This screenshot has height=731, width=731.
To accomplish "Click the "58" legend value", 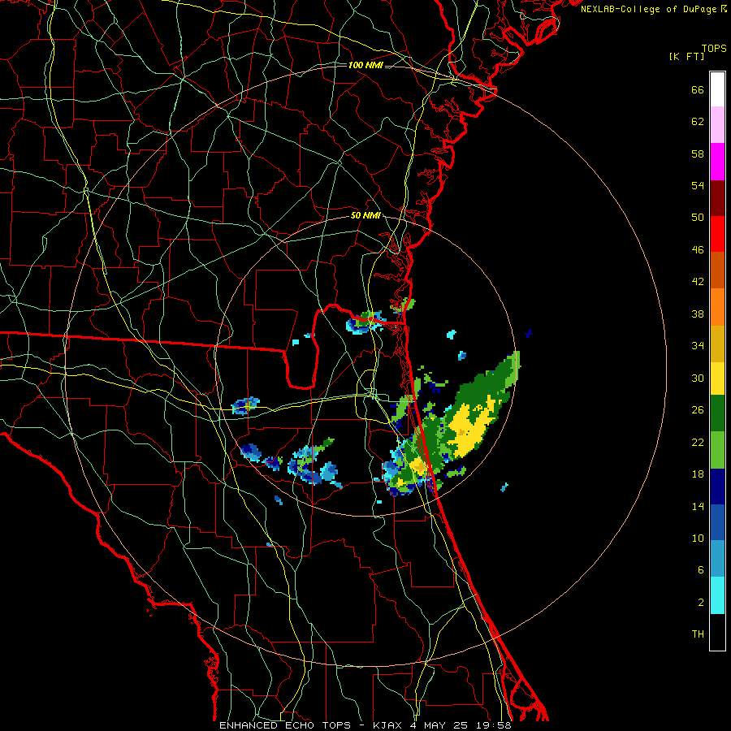I will (698, 154).
